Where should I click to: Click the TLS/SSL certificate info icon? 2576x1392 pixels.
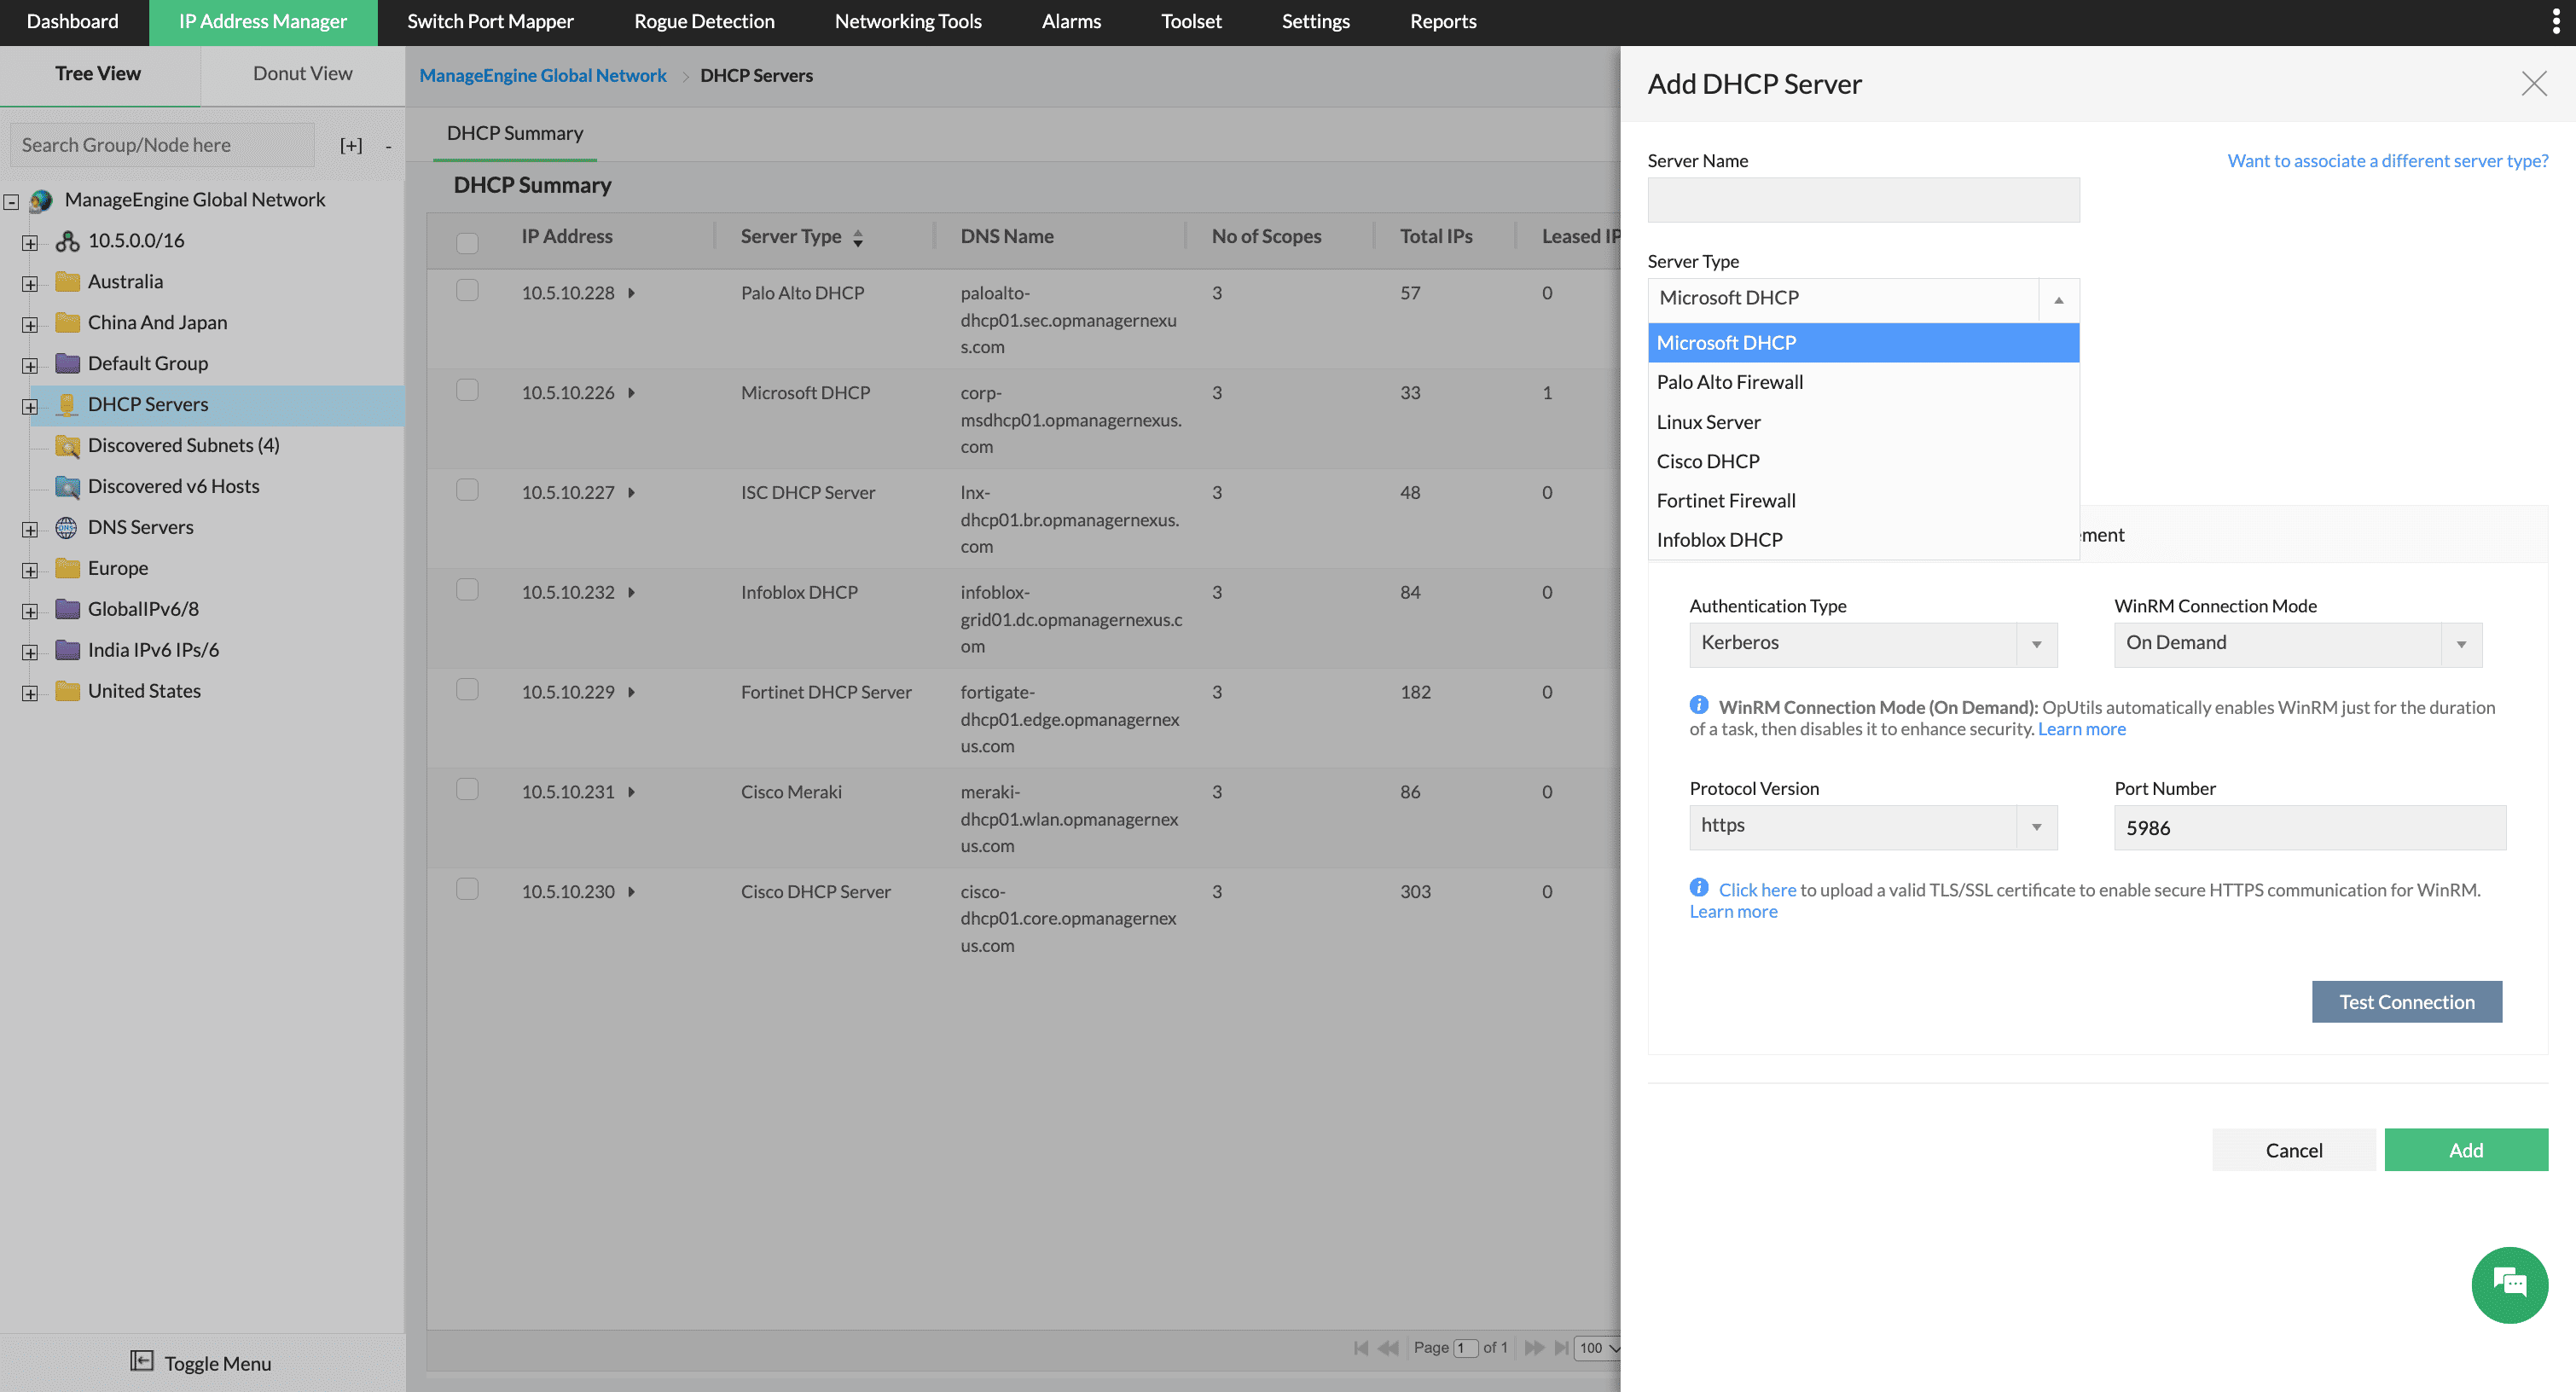point(1699,888)
